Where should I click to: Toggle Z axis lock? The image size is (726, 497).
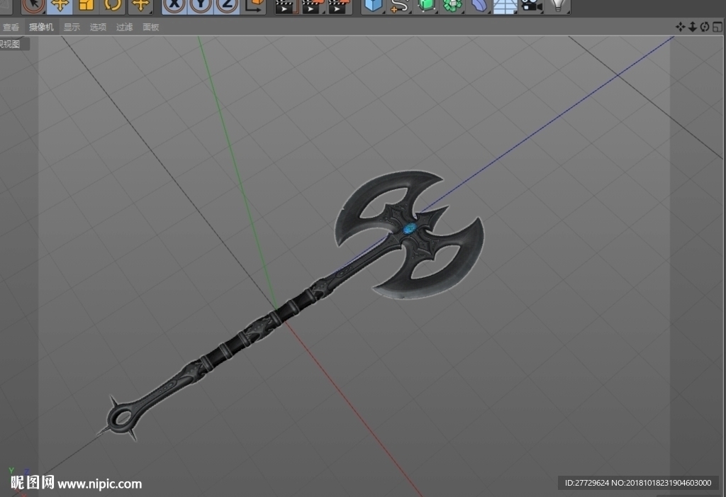pyautogui.click(x=228, y=6)
